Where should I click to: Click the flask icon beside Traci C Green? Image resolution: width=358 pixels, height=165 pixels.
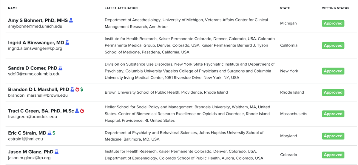(x=77, y=111)
